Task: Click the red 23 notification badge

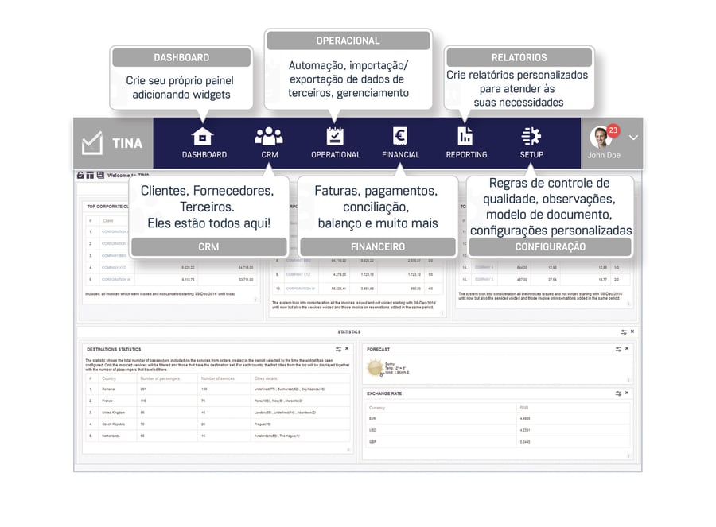Action: (x=613, y=130)
